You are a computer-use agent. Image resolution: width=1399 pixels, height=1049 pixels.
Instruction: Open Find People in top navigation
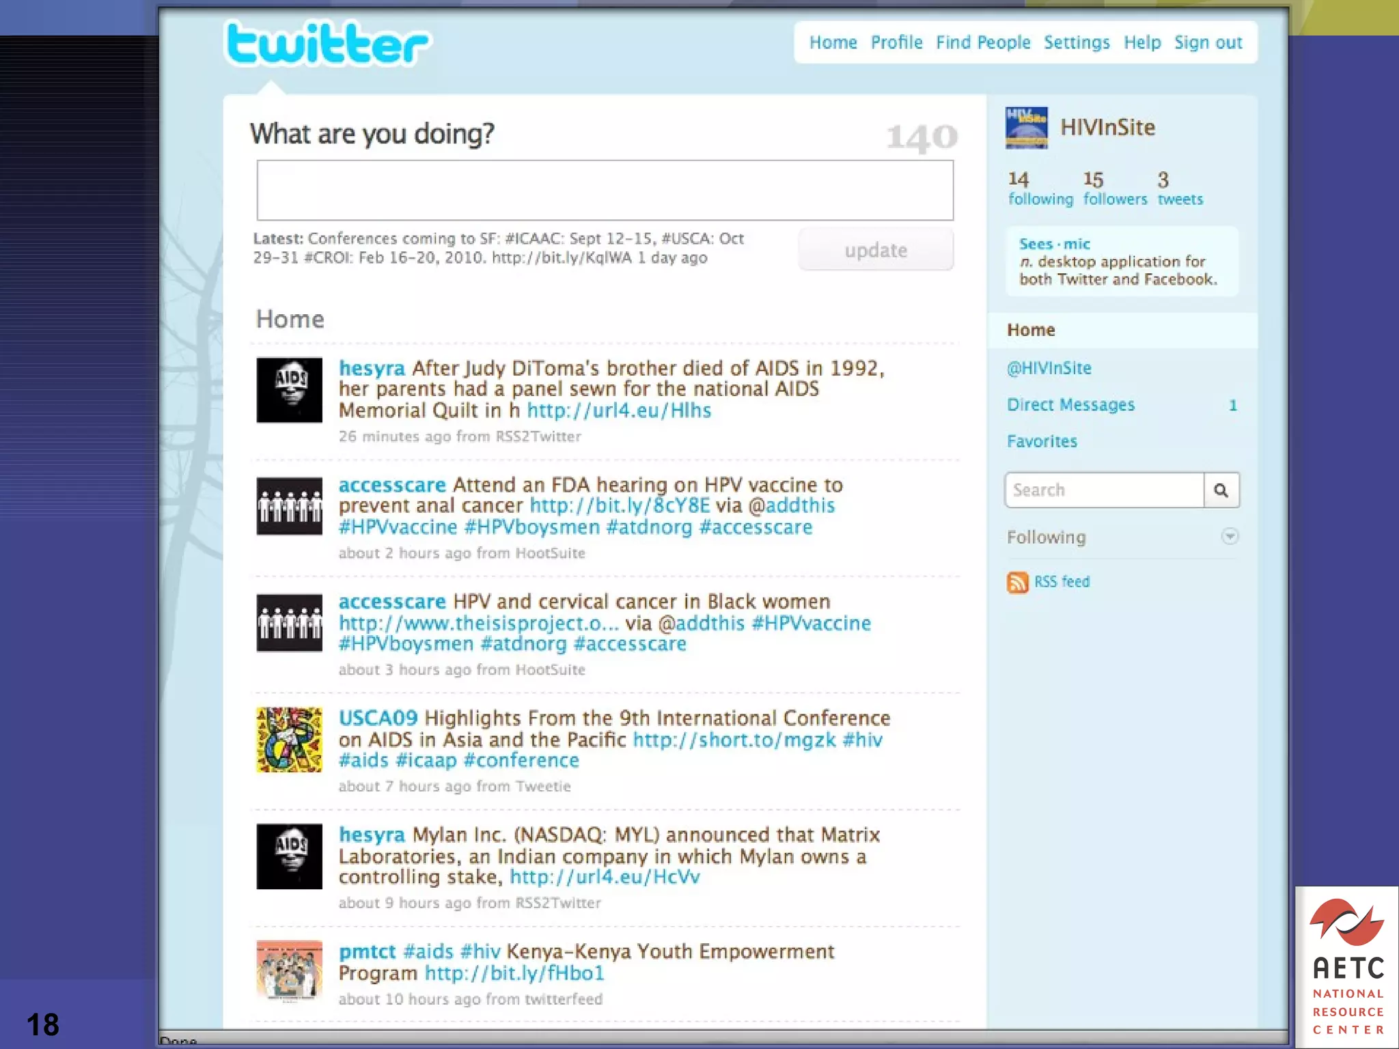coord(982,42)
